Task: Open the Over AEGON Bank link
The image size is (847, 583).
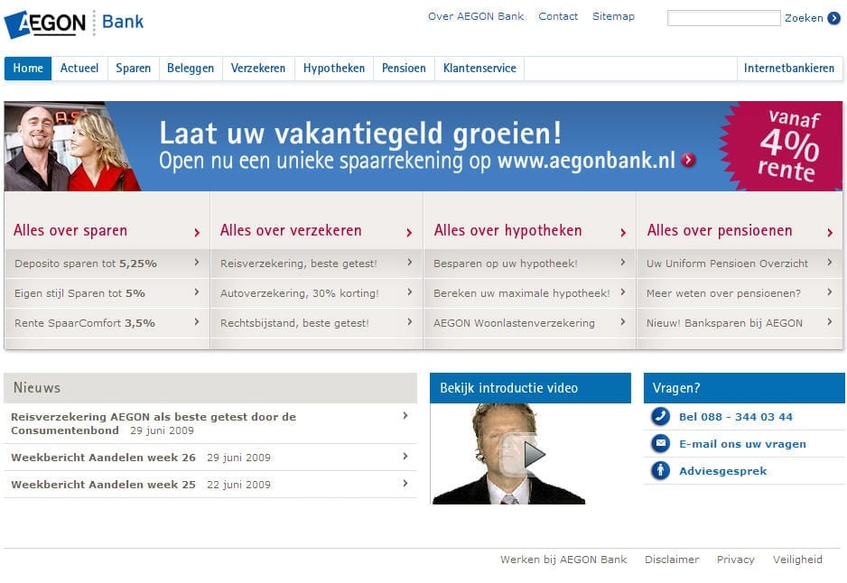Action: point(476,16)
